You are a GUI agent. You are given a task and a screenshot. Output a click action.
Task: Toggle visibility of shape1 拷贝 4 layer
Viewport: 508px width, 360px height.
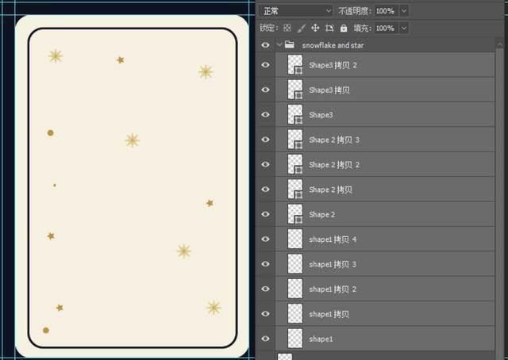[x=265, y=239]
